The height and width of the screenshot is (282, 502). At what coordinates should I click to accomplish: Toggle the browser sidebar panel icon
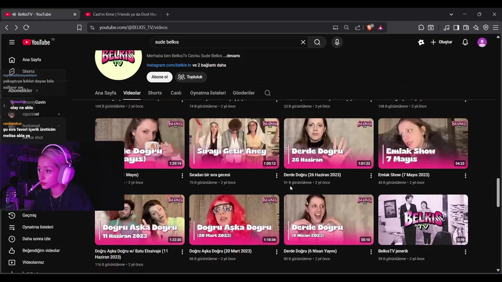click(456, 27)
